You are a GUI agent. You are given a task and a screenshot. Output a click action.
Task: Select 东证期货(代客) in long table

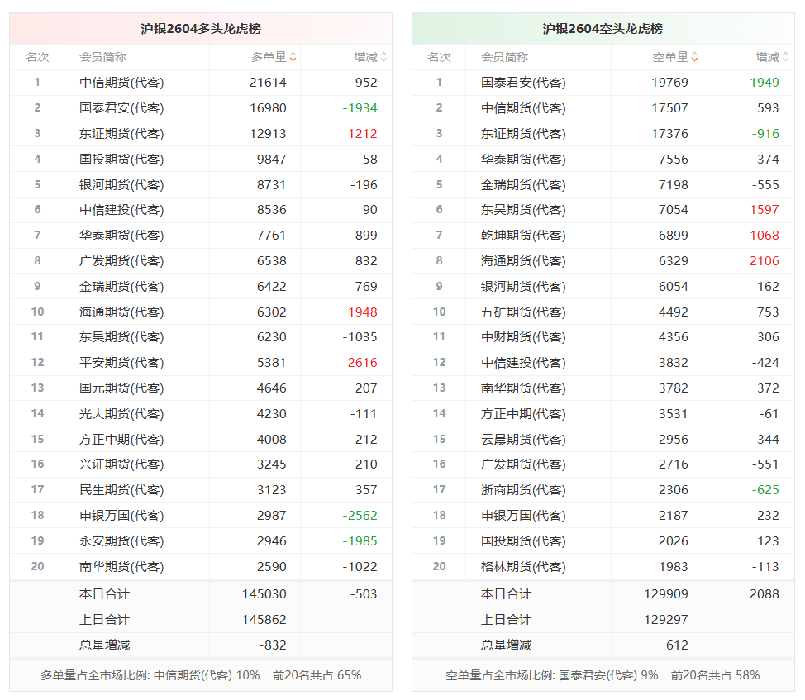tap(121, 134)
